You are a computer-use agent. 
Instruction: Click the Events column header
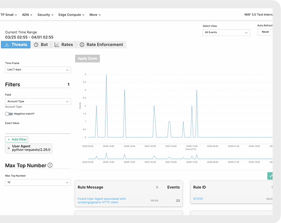pos(173,187)
